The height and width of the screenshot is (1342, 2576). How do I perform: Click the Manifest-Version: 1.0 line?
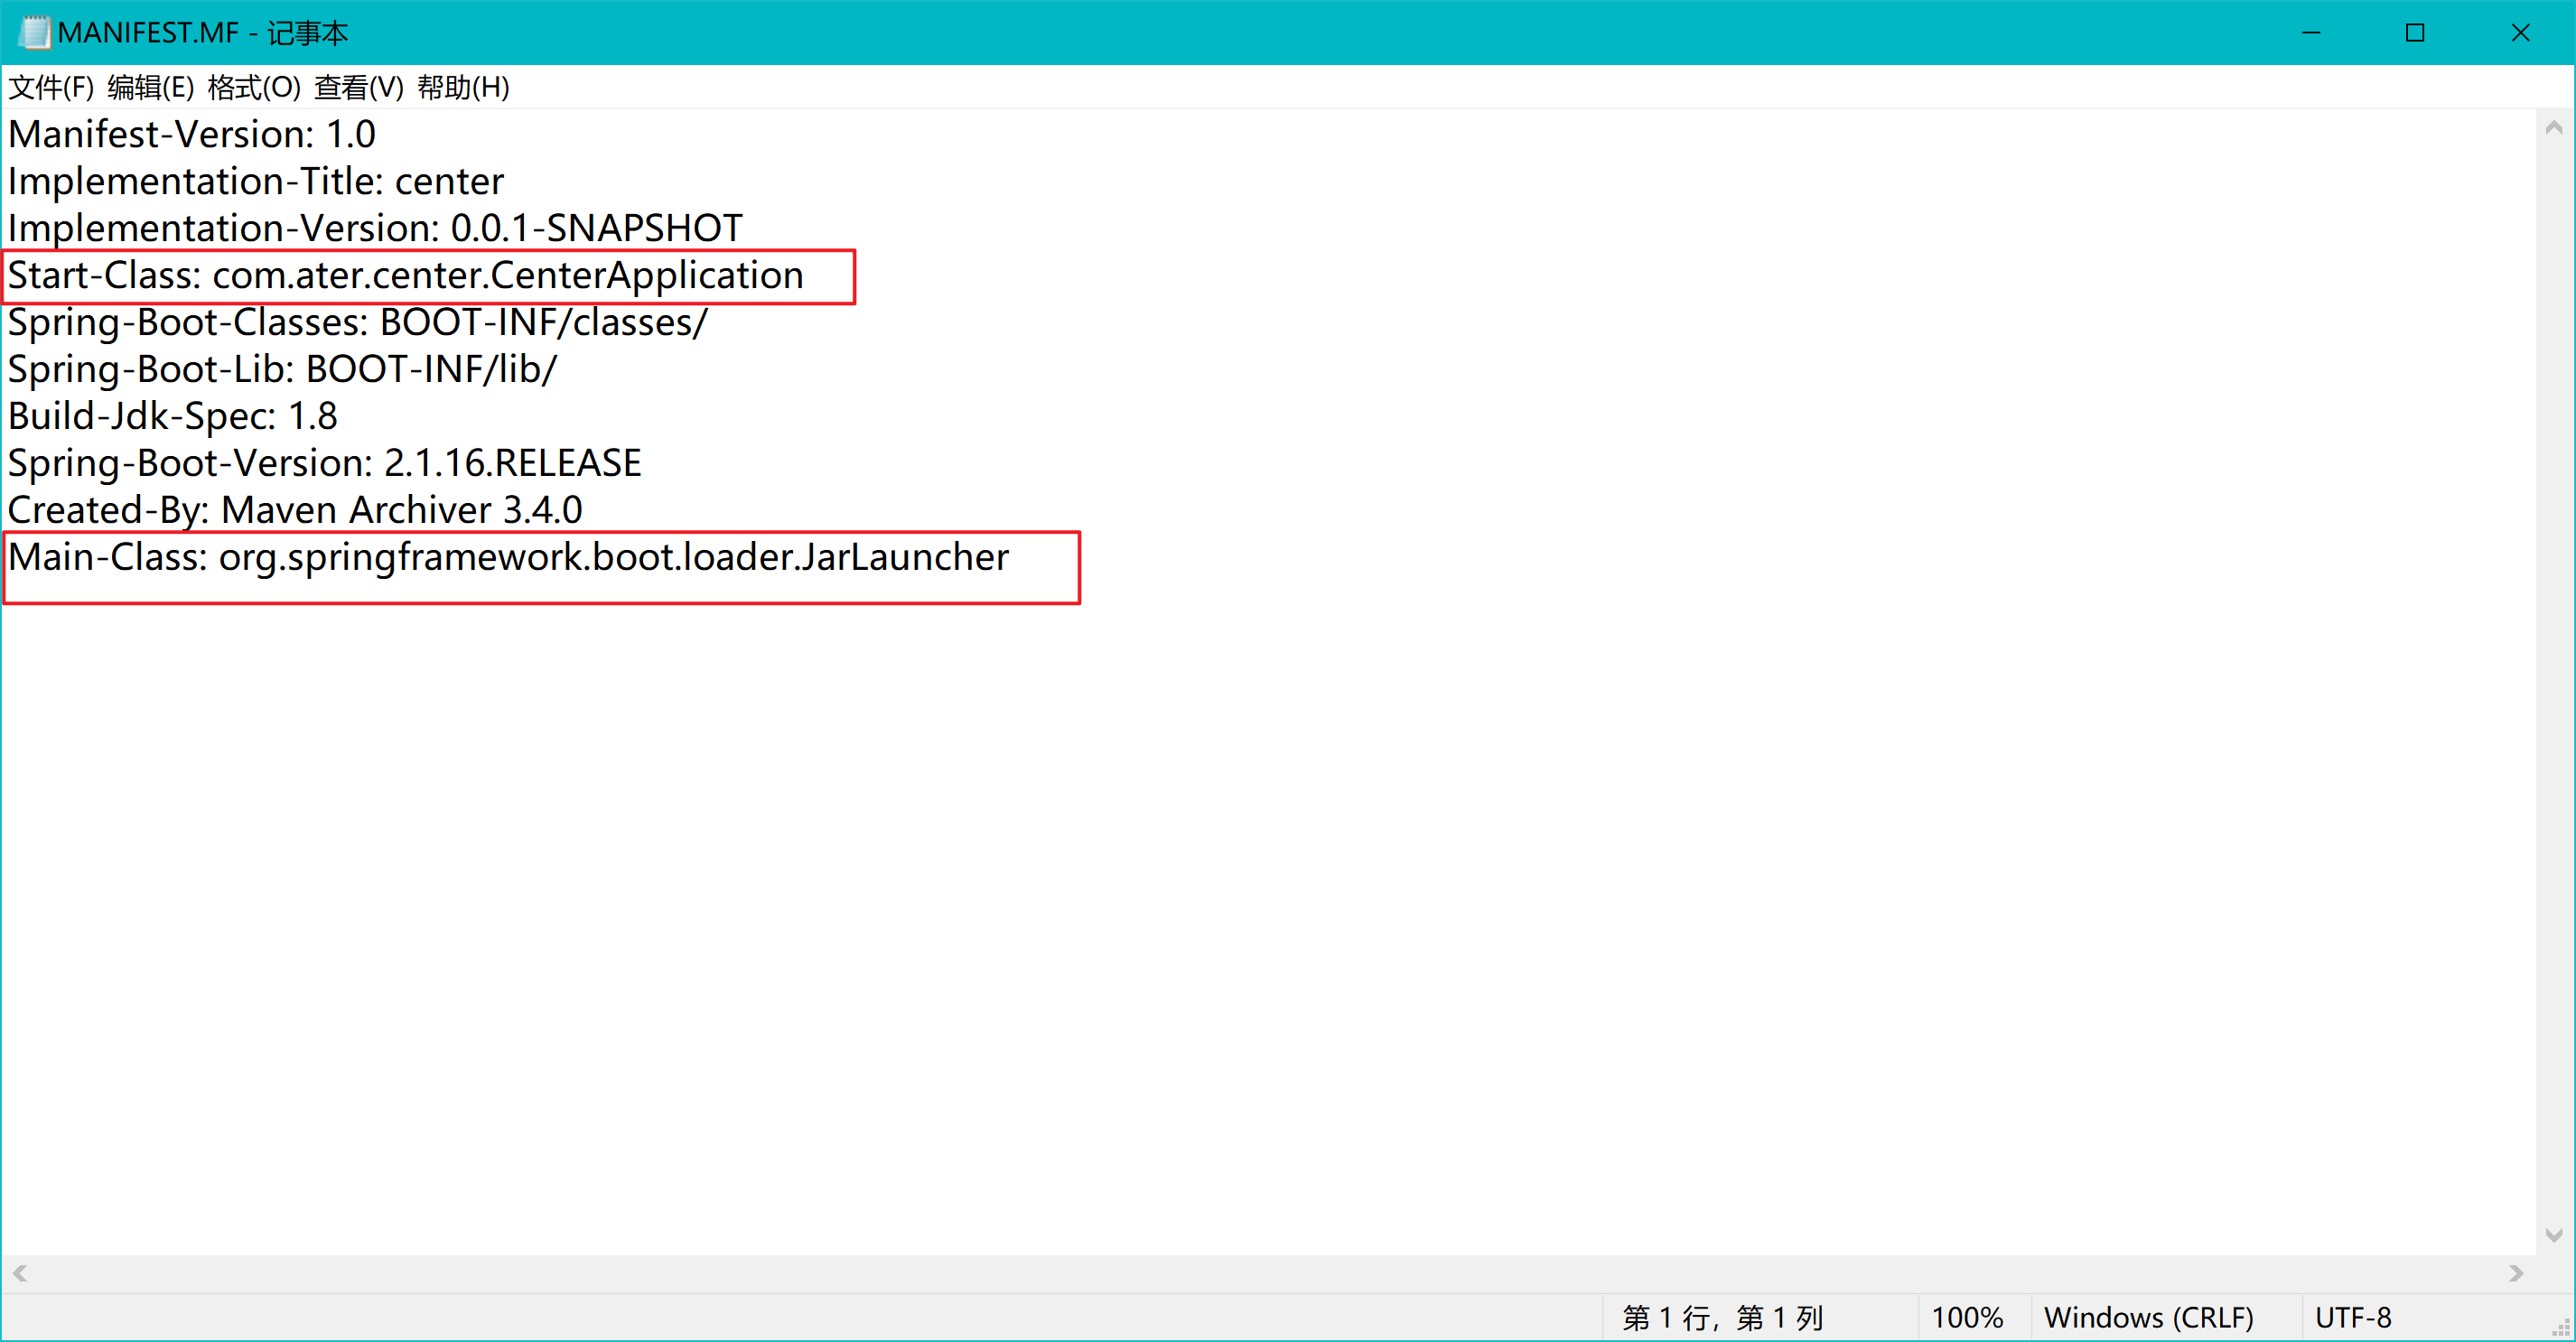pyautogui.click(x=192, y=135)
